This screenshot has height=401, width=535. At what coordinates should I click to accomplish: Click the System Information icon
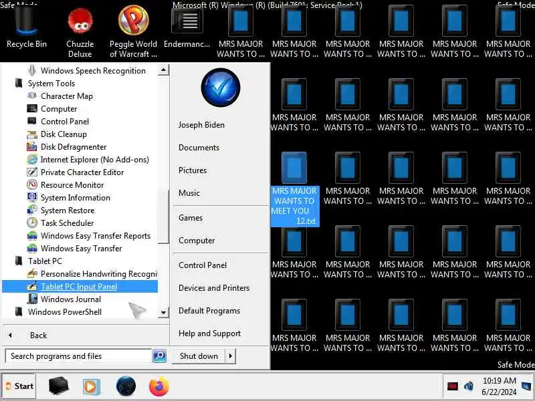[32, 197]
